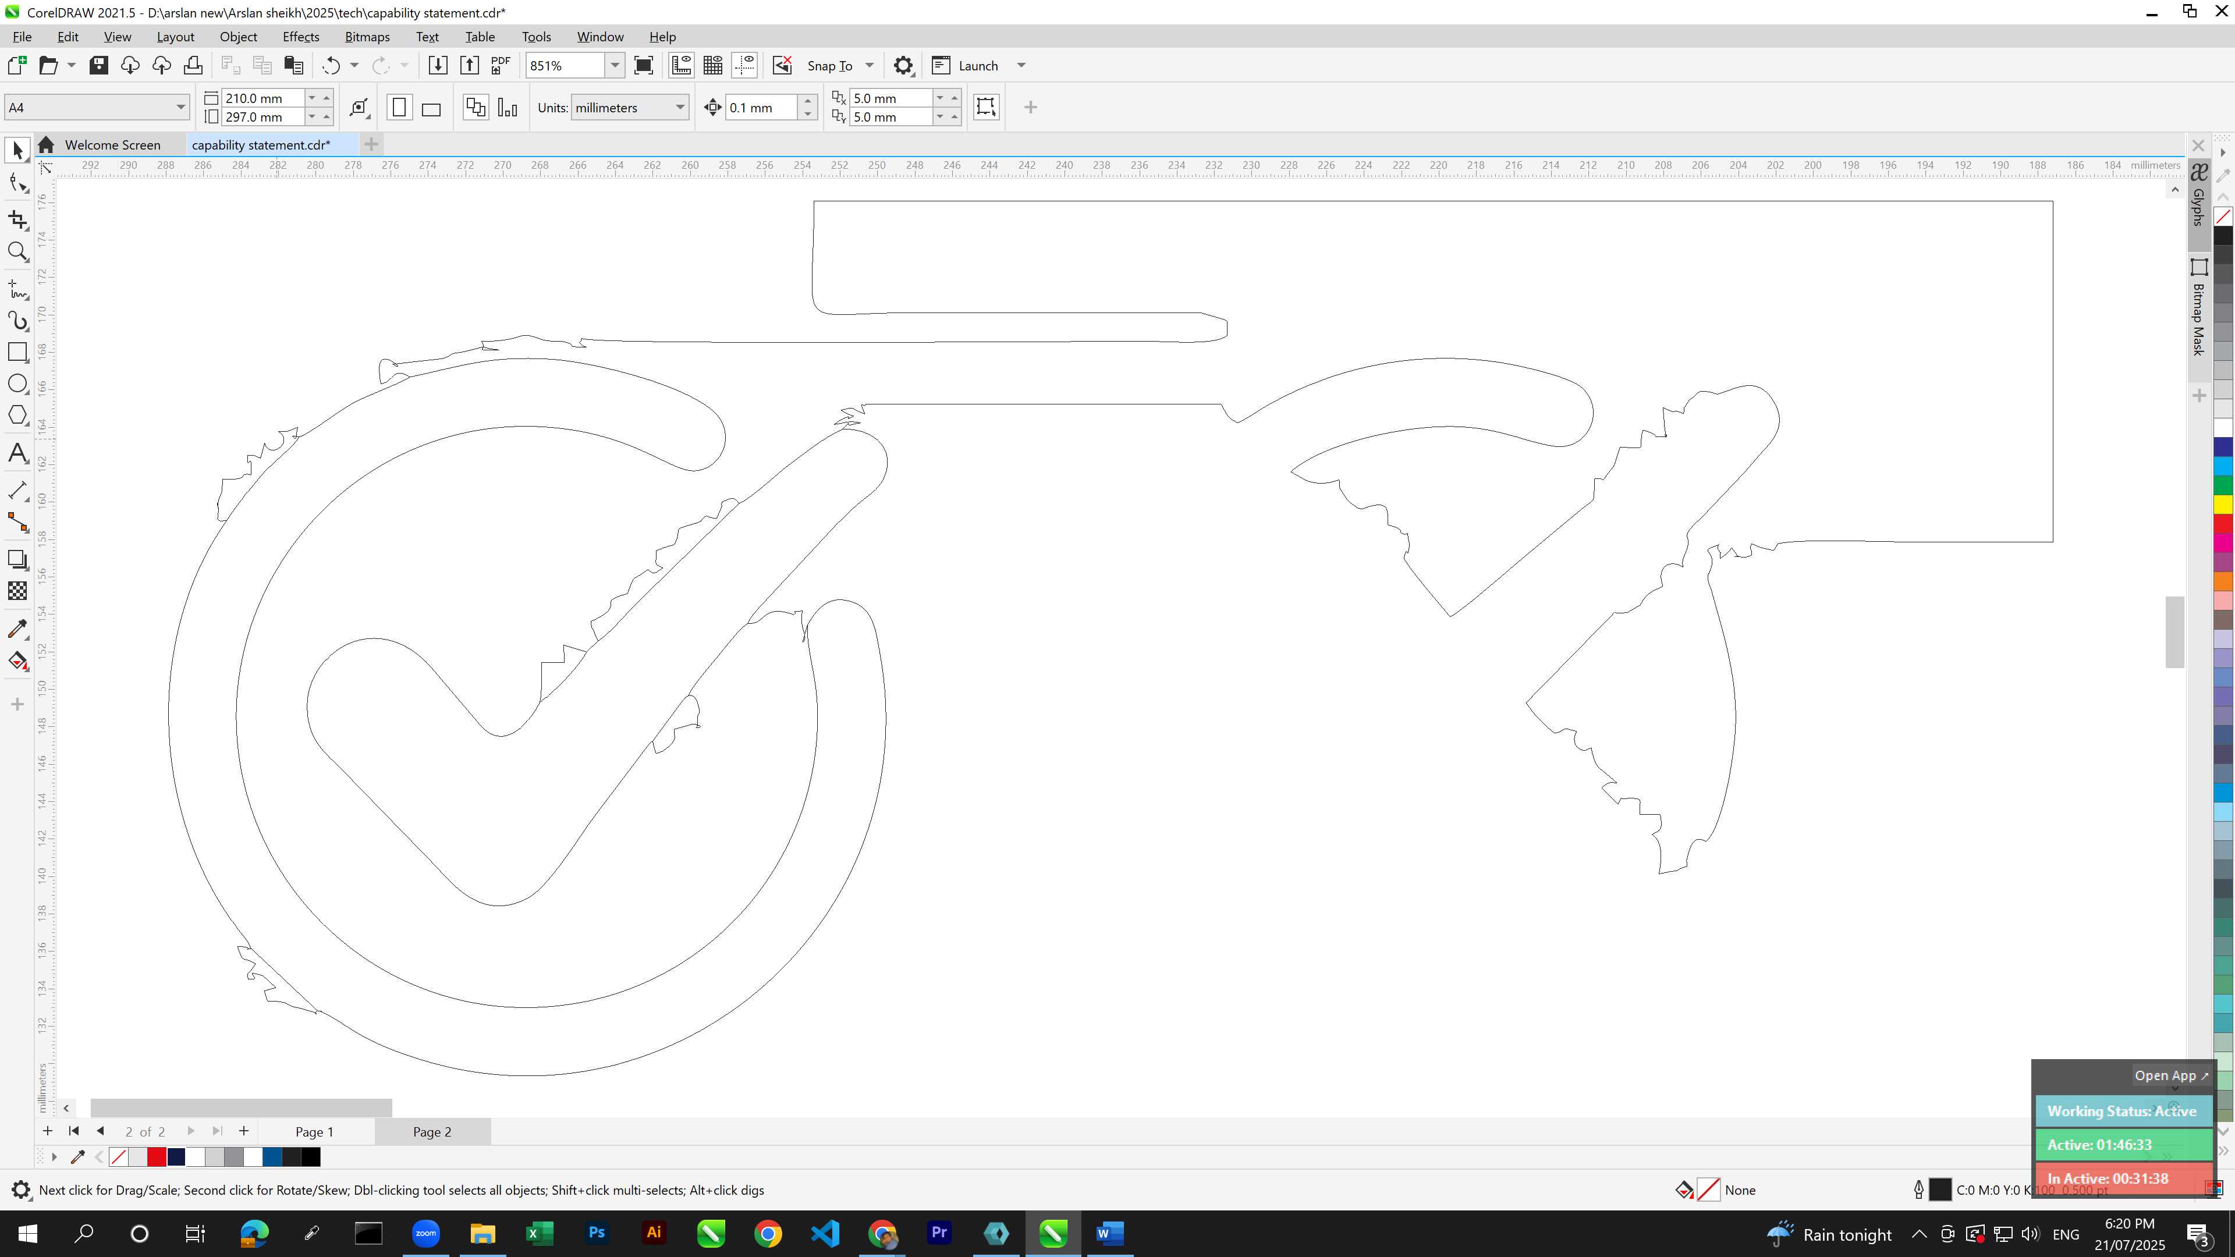Open the Object menu
The image size is (2235, 1257).
coord(237,37)
